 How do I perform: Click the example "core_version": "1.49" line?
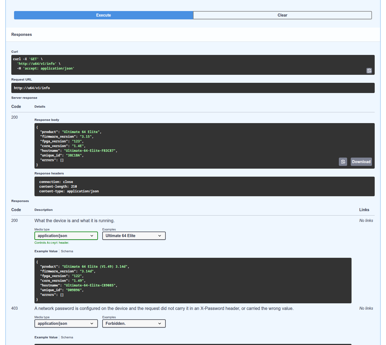(63, 281)
